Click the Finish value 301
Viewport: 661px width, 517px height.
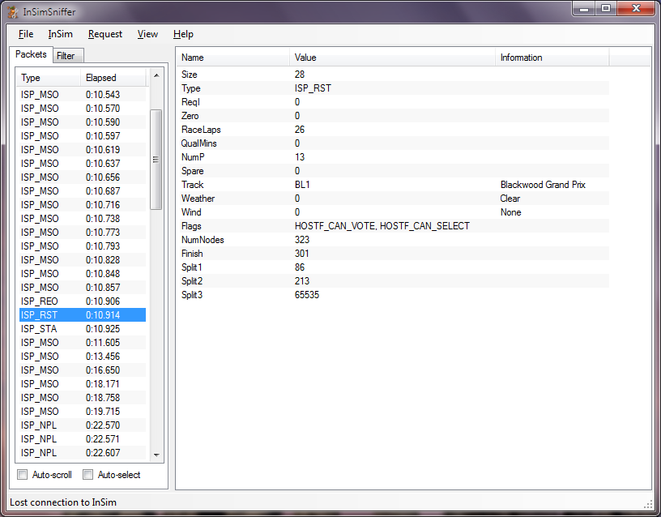(x=302, y=254)
